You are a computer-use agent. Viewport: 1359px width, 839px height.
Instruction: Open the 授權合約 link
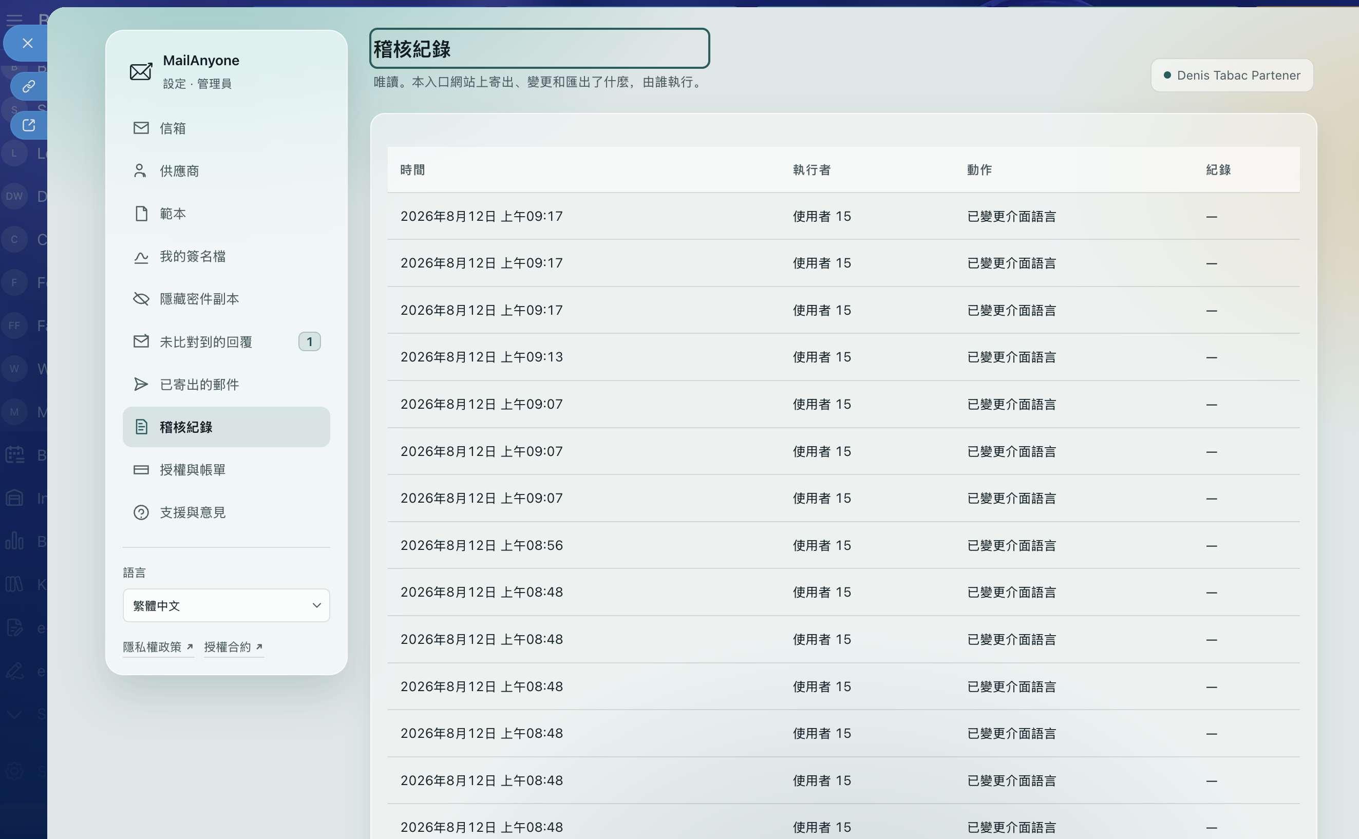click(234, 647)
